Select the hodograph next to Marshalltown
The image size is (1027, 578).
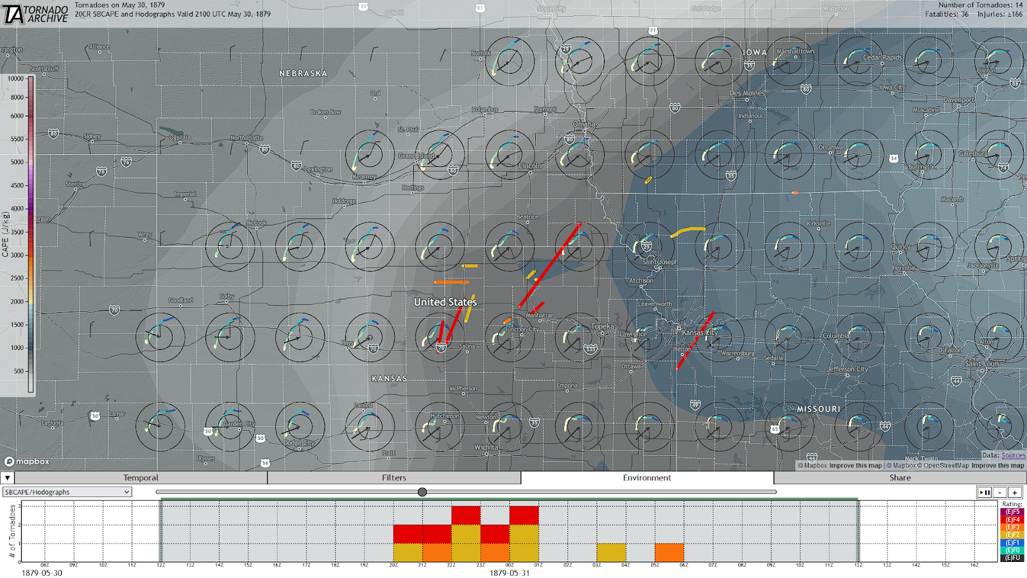[x=789, y=62]
